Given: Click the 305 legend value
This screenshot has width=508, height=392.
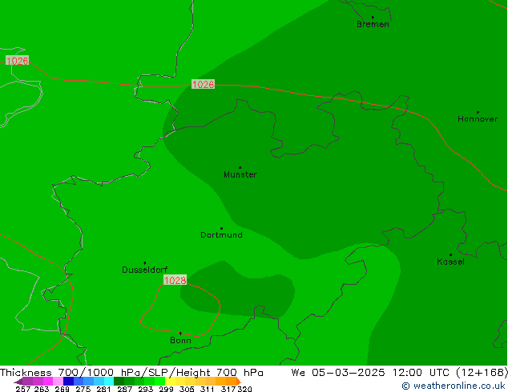Looking at the screenshot, I should pyautogui.click(x=187, y=389).
